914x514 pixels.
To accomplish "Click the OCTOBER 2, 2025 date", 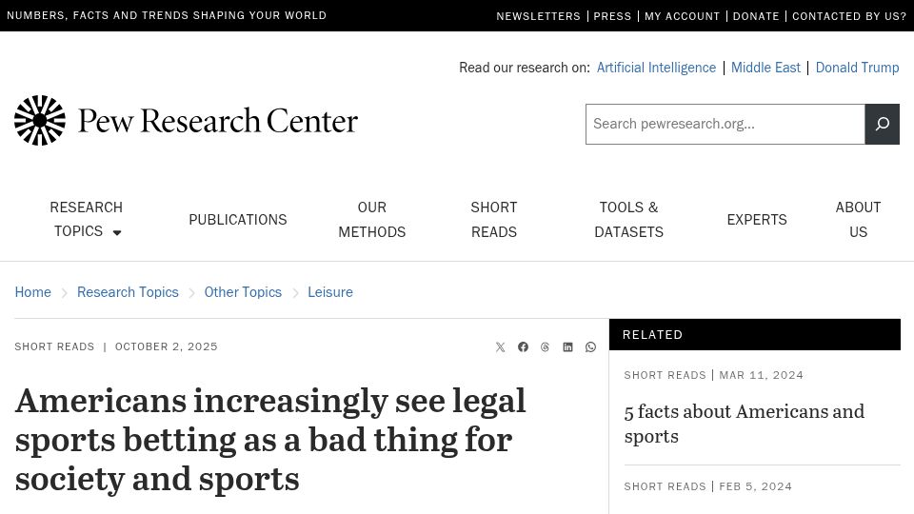I will coord(166,346).
